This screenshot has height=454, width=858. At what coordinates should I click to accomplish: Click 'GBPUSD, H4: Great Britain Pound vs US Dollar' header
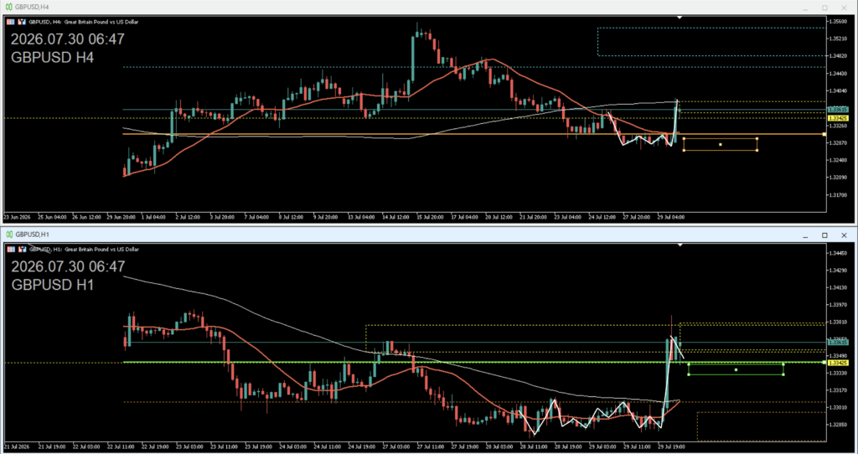pos(84,22)
